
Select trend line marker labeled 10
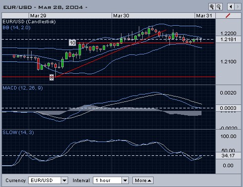tap(73, 43)
